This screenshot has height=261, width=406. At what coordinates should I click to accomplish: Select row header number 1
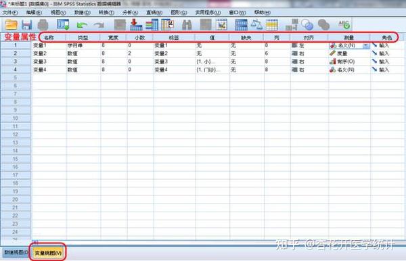(16, 45)
